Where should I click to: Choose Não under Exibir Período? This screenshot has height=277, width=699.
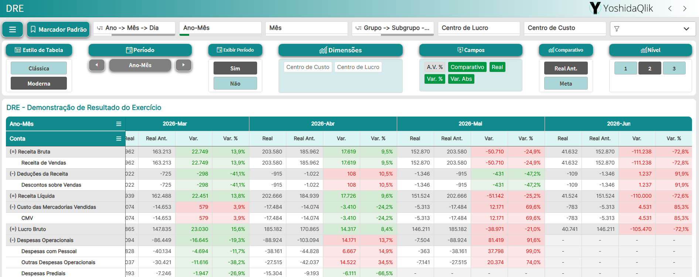click(x=235, y=83)
